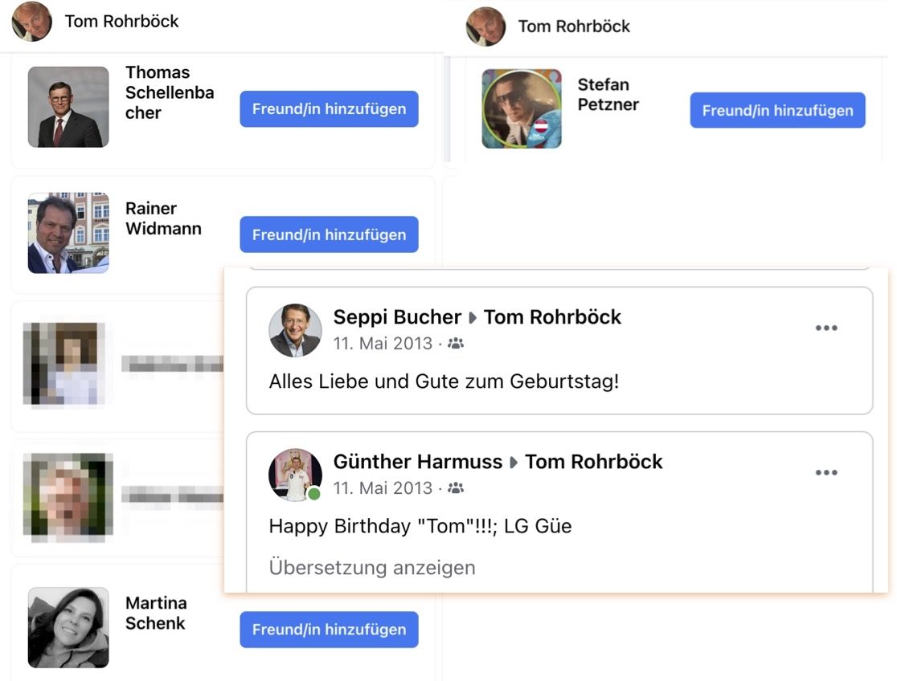This screenshot has height=681, width=897.
Task: Open Seppi Bucher name link in post
Action: [397, 316]
